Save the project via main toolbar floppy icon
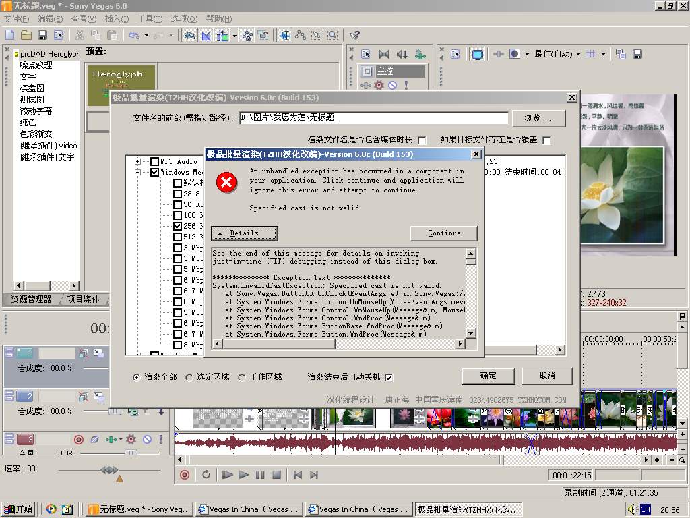Viewport: 690px width, 518px height. (x=42, y=35)
